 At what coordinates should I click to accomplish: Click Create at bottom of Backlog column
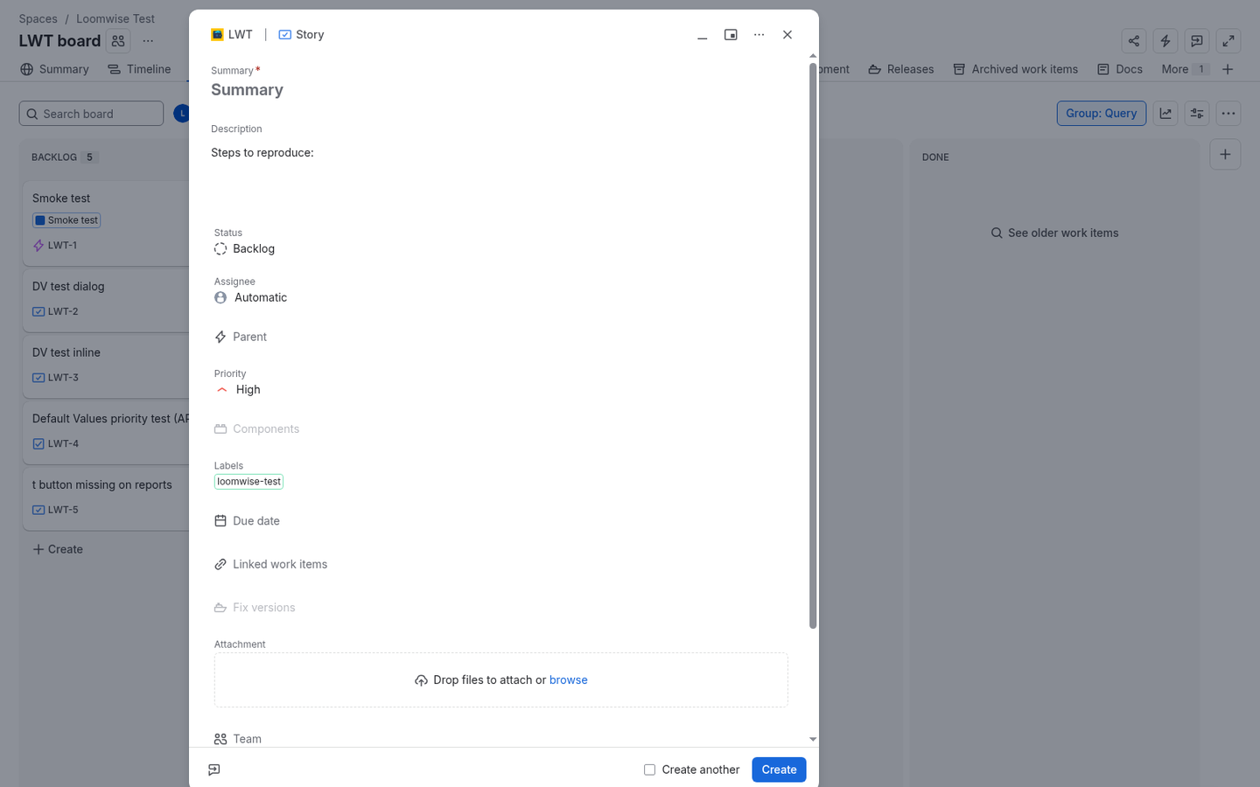[x=58, y=549]
